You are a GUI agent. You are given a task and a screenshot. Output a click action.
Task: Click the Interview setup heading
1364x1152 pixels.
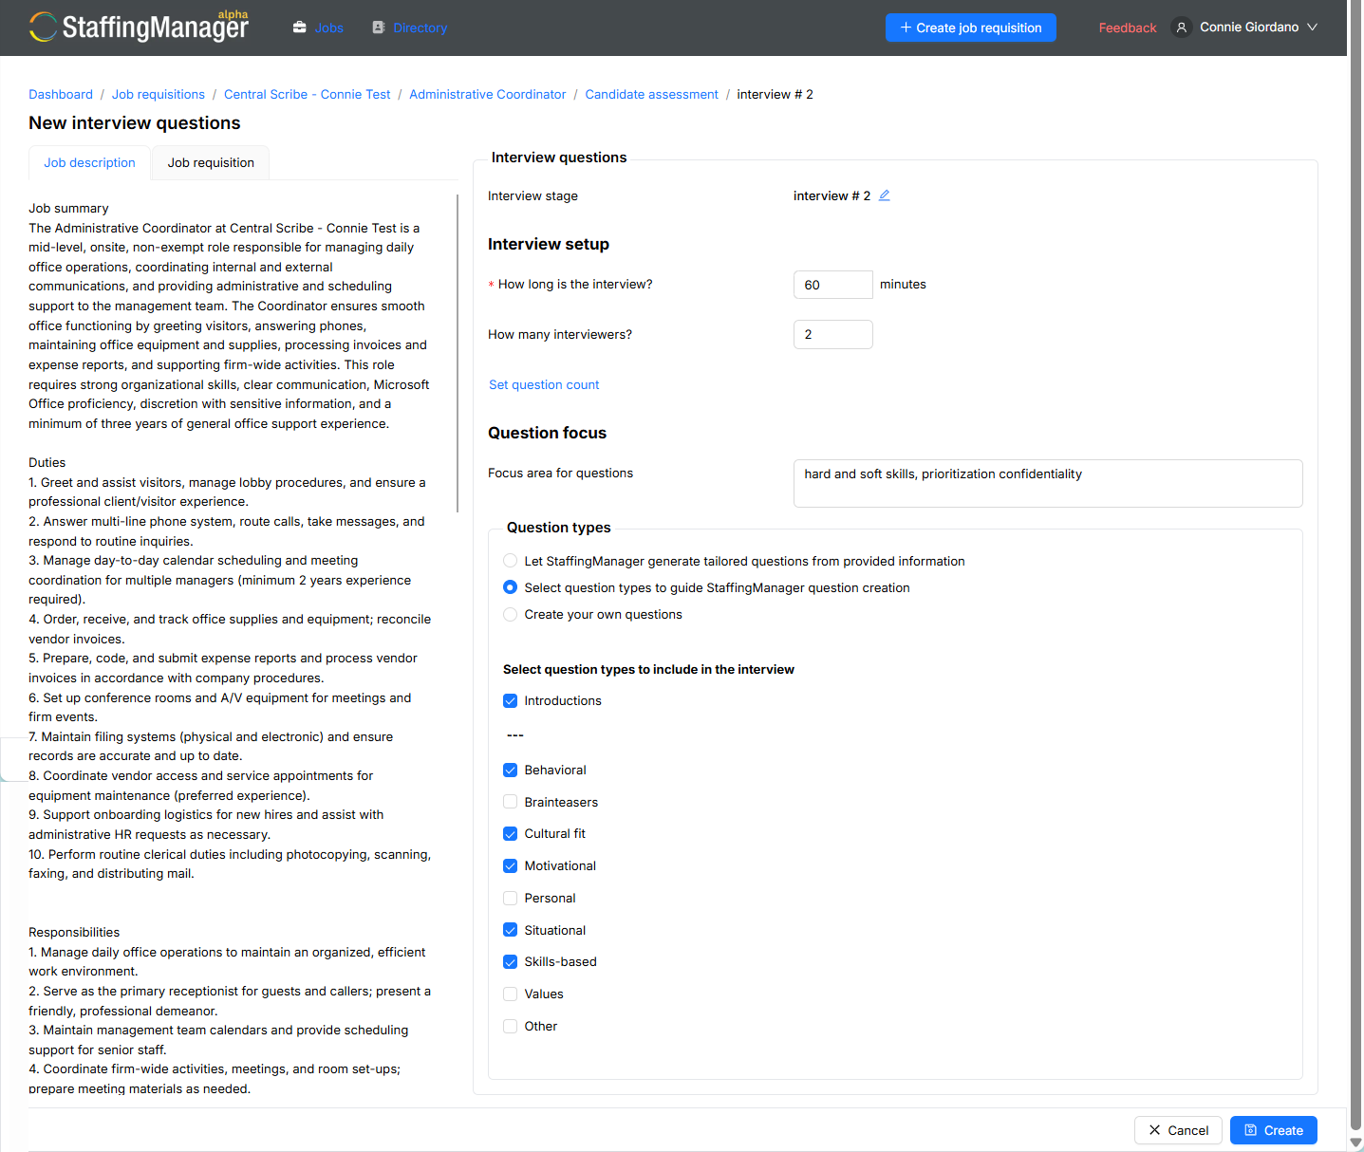tap(549, 244)
